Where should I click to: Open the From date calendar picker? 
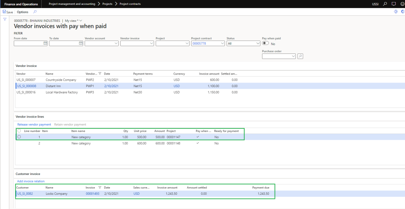[45, 43]
